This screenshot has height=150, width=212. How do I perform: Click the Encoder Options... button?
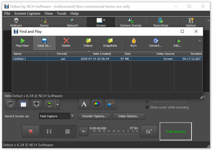tap(94, 116)
